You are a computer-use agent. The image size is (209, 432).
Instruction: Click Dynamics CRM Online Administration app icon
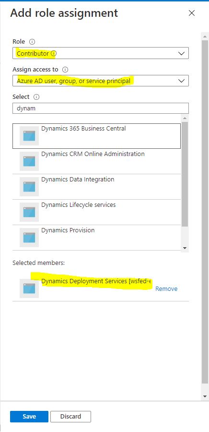point(29,161)
